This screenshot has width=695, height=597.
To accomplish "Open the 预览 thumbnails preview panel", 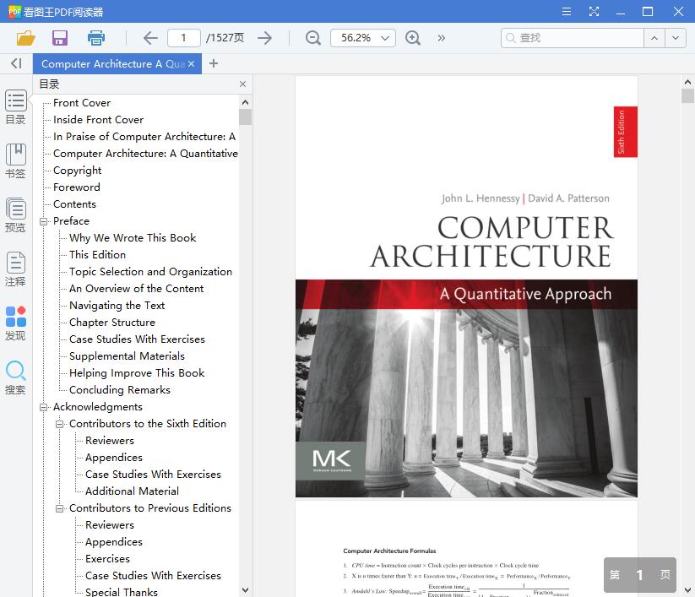I will pos(15,215).
